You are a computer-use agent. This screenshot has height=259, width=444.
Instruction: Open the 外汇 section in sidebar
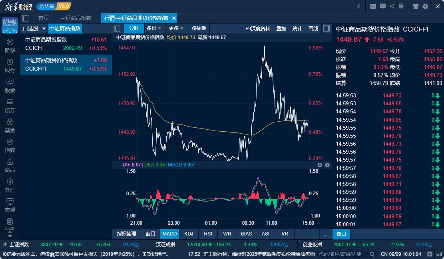pos(10,186)
